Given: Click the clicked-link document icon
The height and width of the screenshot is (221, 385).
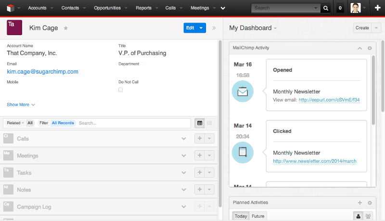Looking at the screenshot, I should 243,152.
